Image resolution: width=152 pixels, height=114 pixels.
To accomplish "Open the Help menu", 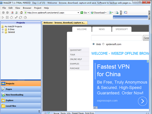I will (x=46, y=8).
